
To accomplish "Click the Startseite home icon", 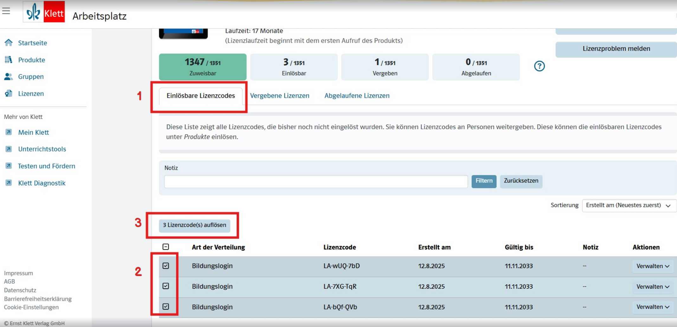I will point(9,43).
